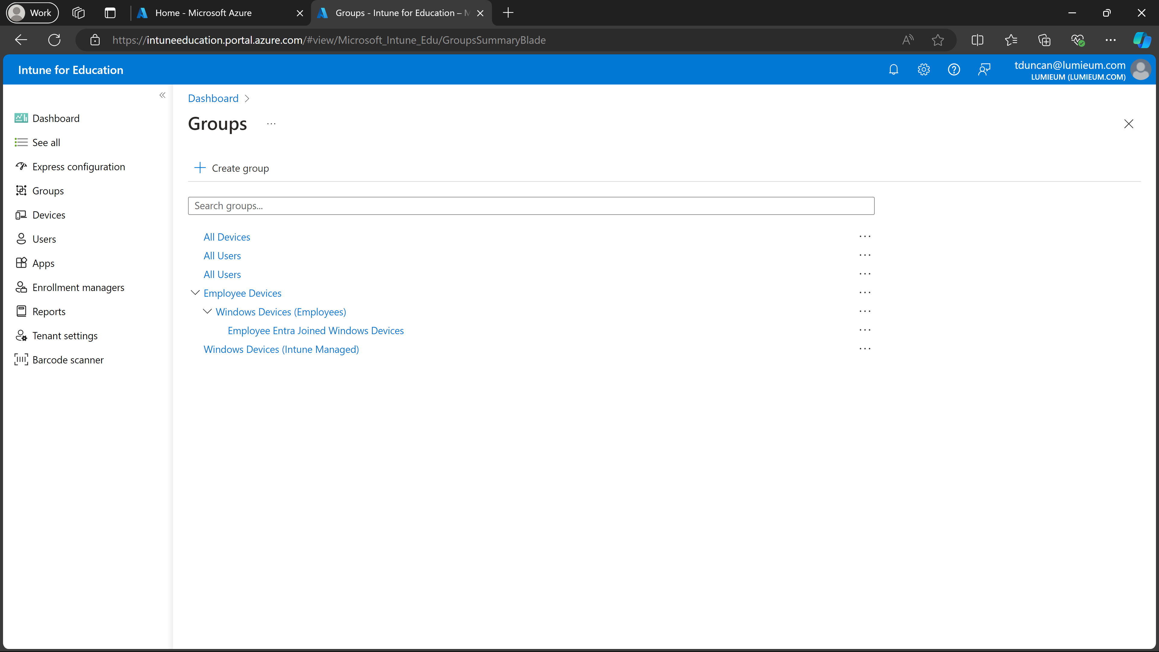1159x652 pixels.
Task: Click Intune for Education header title
Action: click(71, 70)
